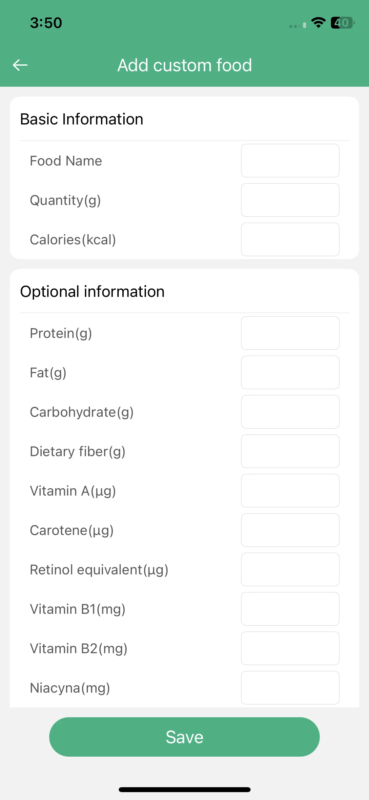
Task: Tap the home indicator bar
Action: 184,789
